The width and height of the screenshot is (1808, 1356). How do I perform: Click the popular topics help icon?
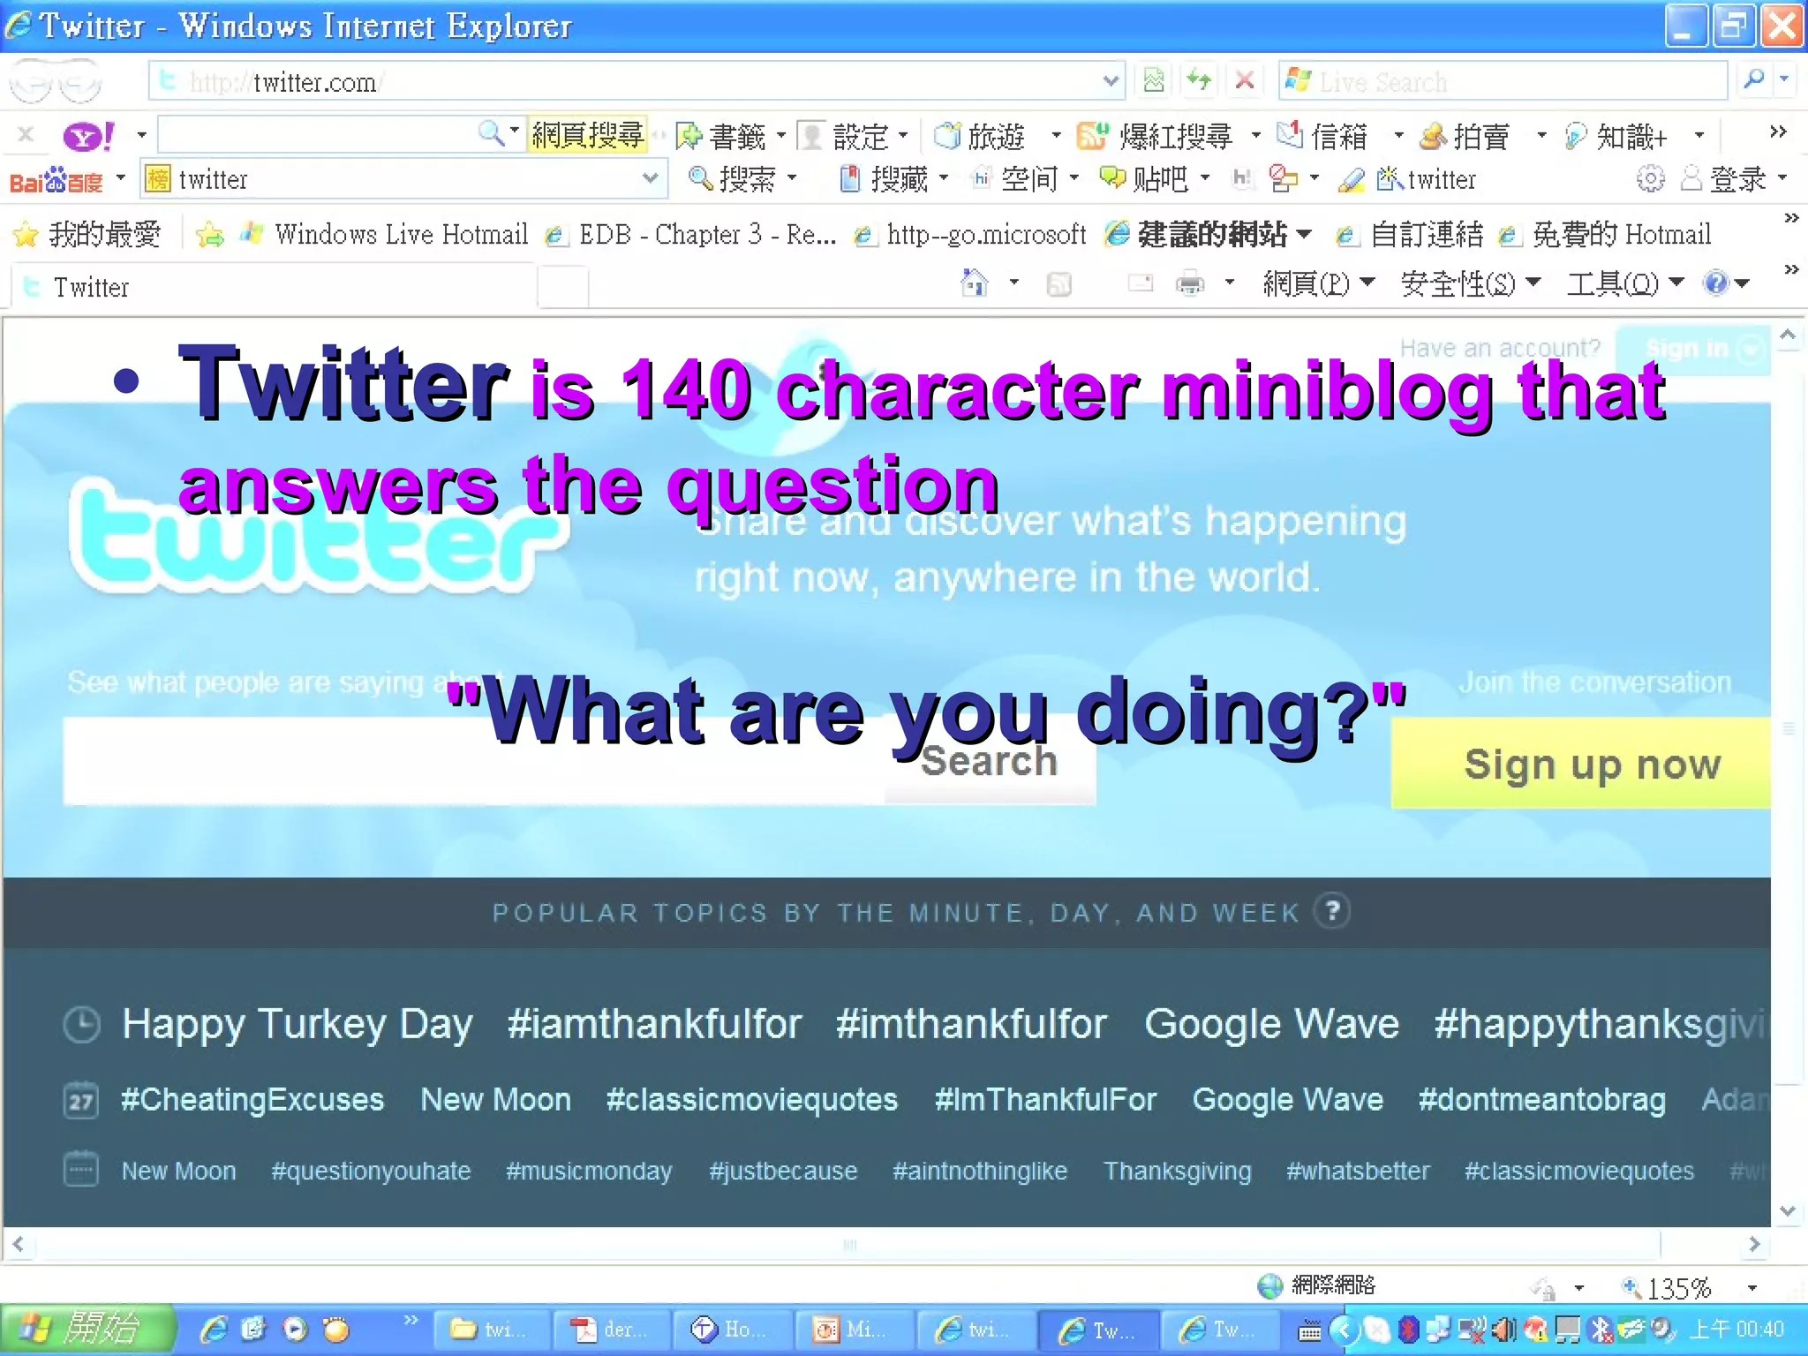click(x=1332, y=910)
